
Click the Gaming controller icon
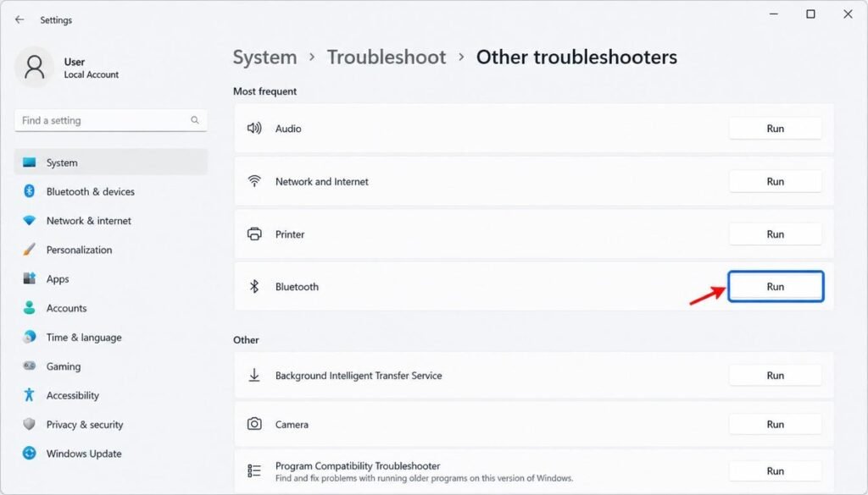click(x=30, y=366)
